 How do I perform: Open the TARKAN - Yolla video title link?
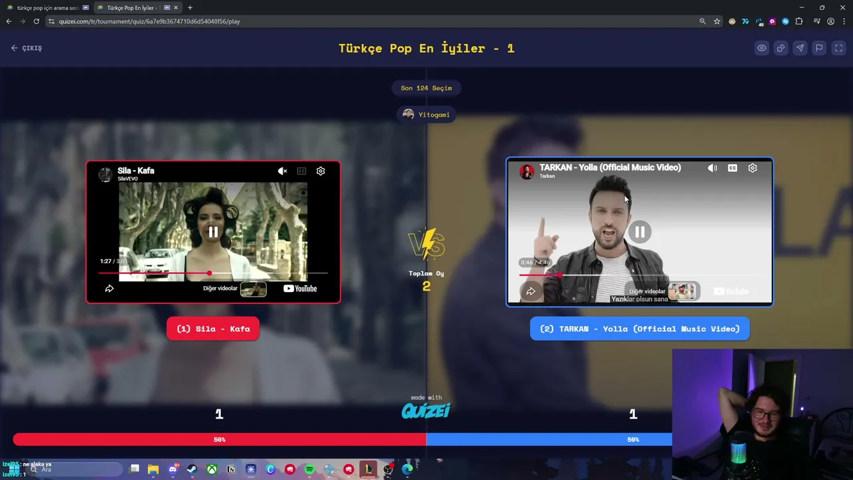(610, 167)
